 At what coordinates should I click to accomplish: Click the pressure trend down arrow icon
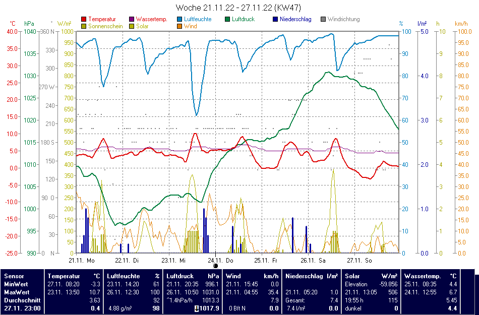(196, 308)
